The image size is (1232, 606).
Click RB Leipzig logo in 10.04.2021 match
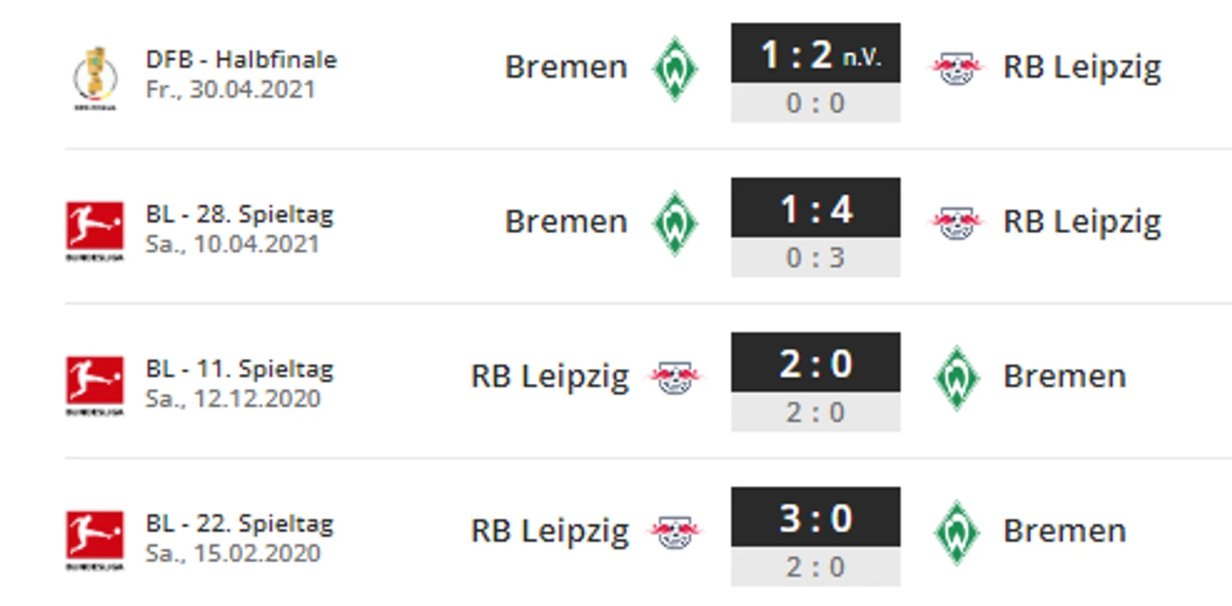pos(956,222)
